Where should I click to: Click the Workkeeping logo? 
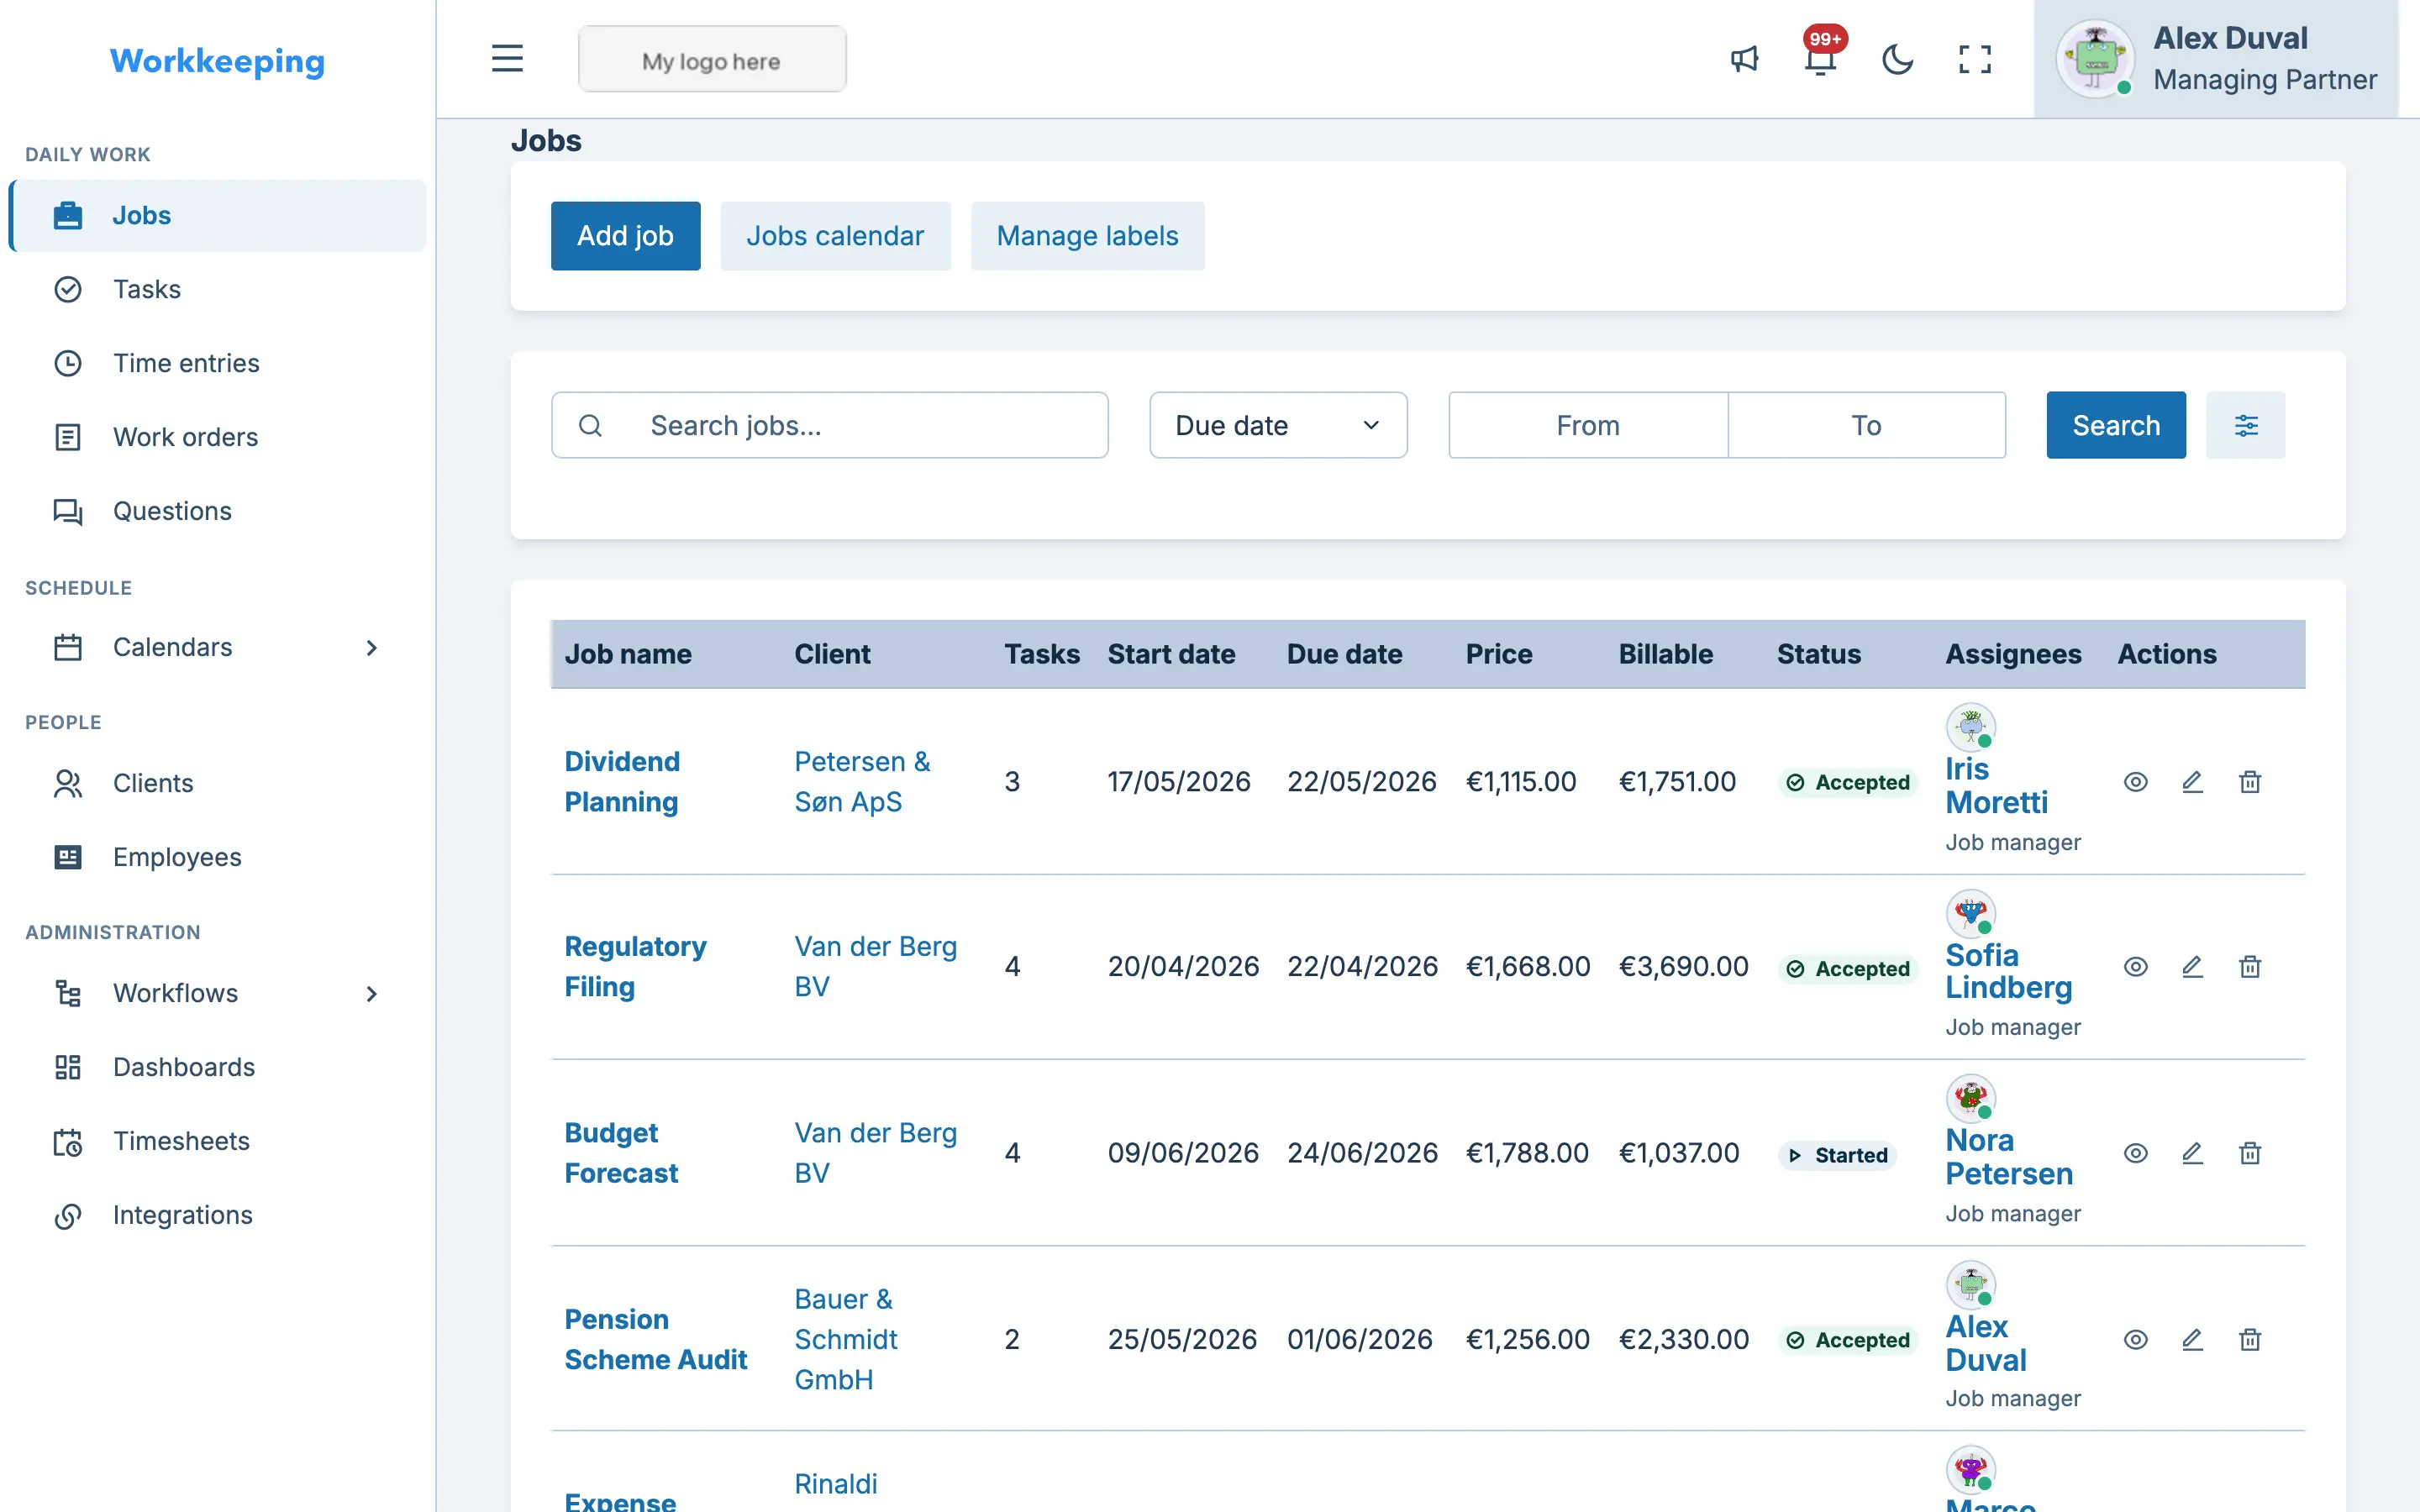pyautogui.click(x=217, y=61)
